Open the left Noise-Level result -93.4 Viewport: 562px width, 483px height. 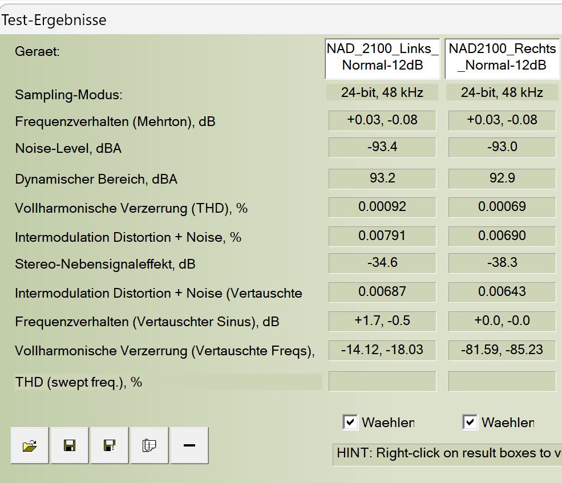[x=382, y=147]
